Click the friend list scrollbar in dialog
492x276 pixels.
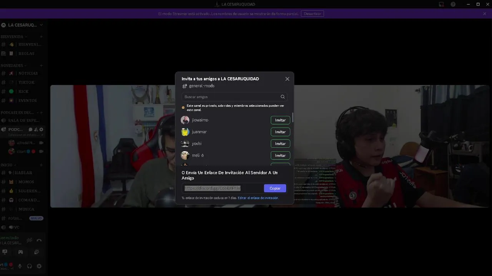293,118
